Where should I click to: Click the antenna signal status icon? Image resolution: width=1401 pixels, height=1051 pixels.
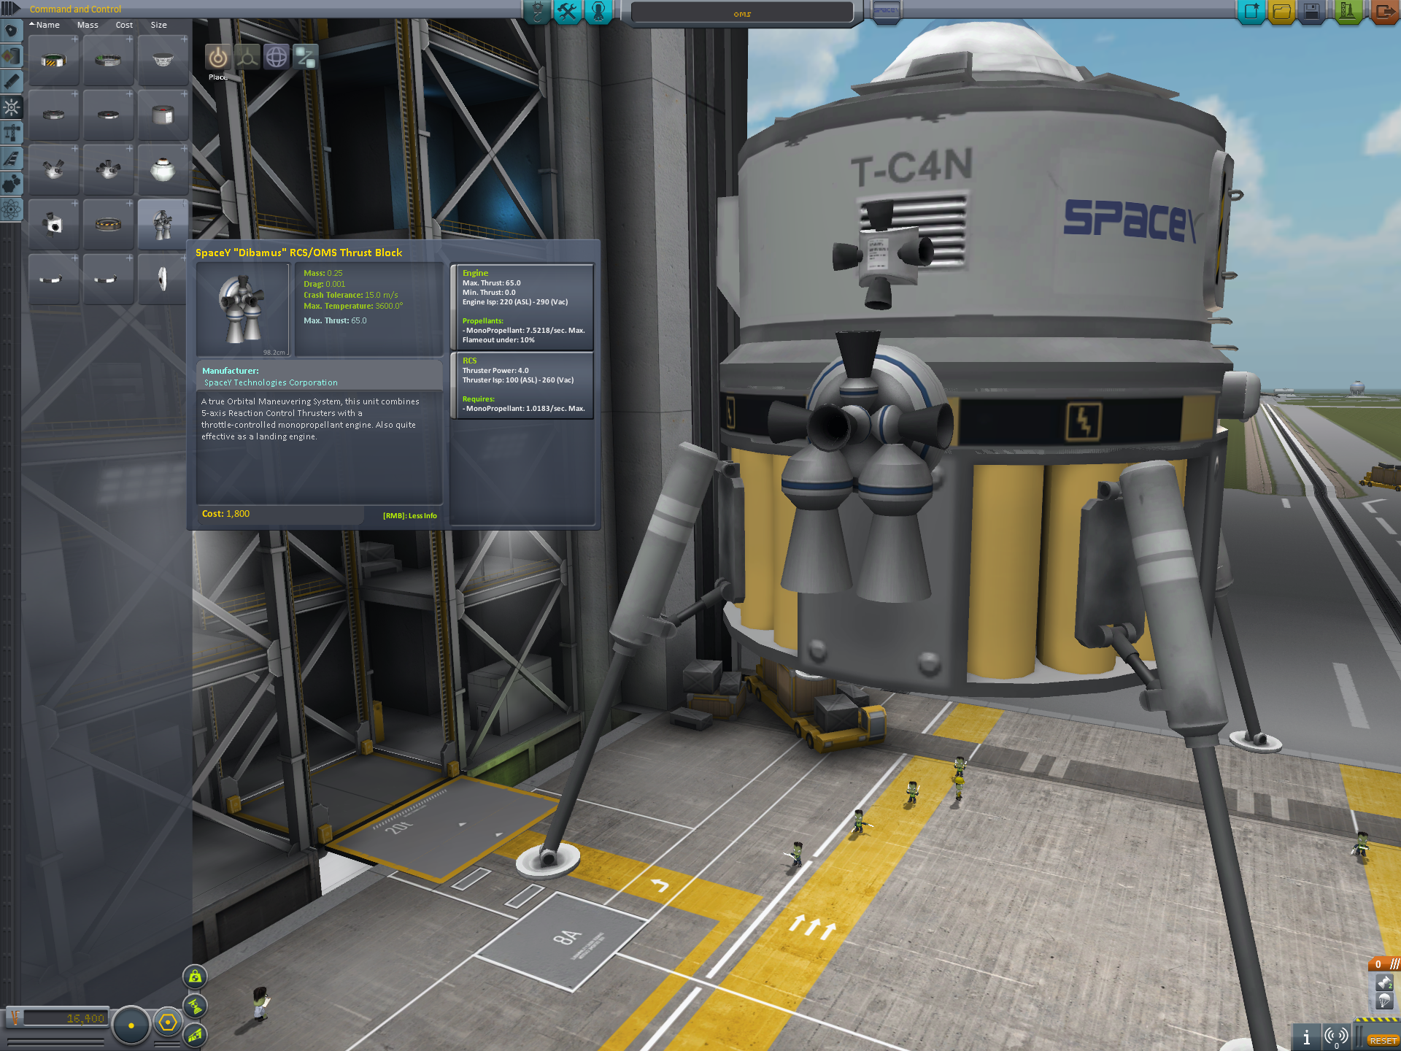[x=1336, y=1036]
